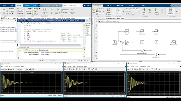This screenshot has height=101, width=181.
Task: Expand Review Results gallery arrow
Action: pyautogui.click(x=176, y=11)
